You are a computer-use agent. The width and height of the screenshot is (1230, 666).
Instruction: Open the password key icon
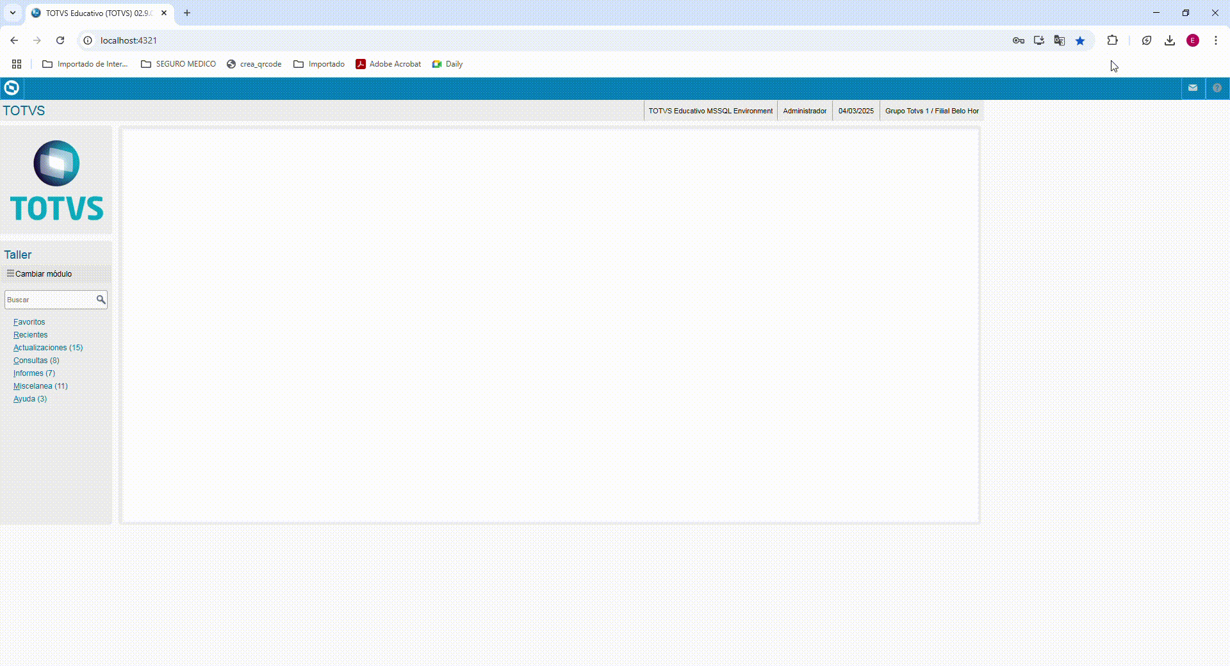[x=1019, y=40]
